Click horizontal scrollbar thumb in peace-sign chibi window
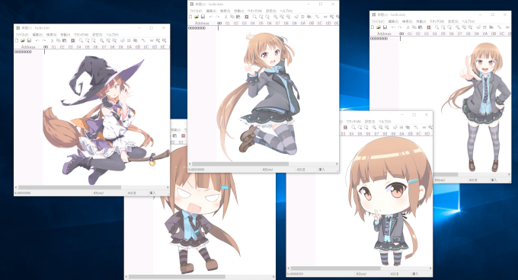Viewport: 518px width, 280px height. [336, 268]
